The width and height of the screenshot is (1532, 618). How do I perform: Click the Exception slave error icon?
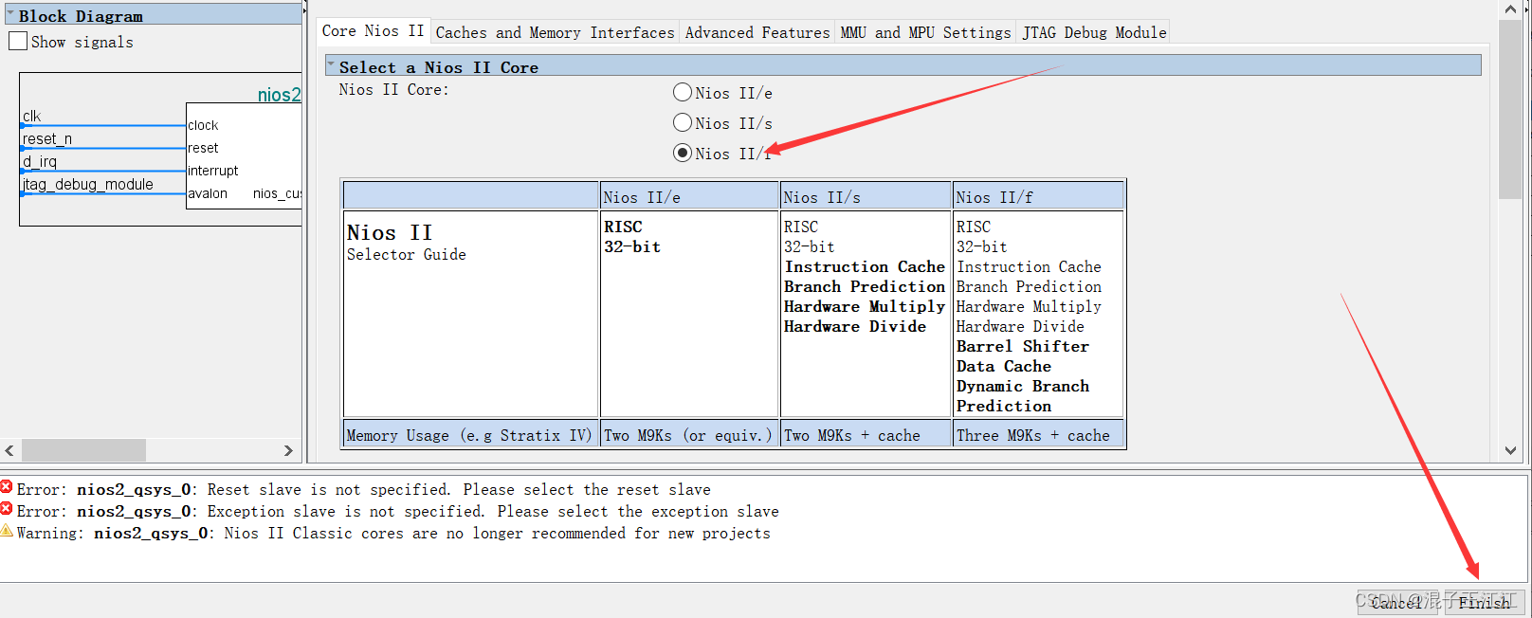[7, 509]
